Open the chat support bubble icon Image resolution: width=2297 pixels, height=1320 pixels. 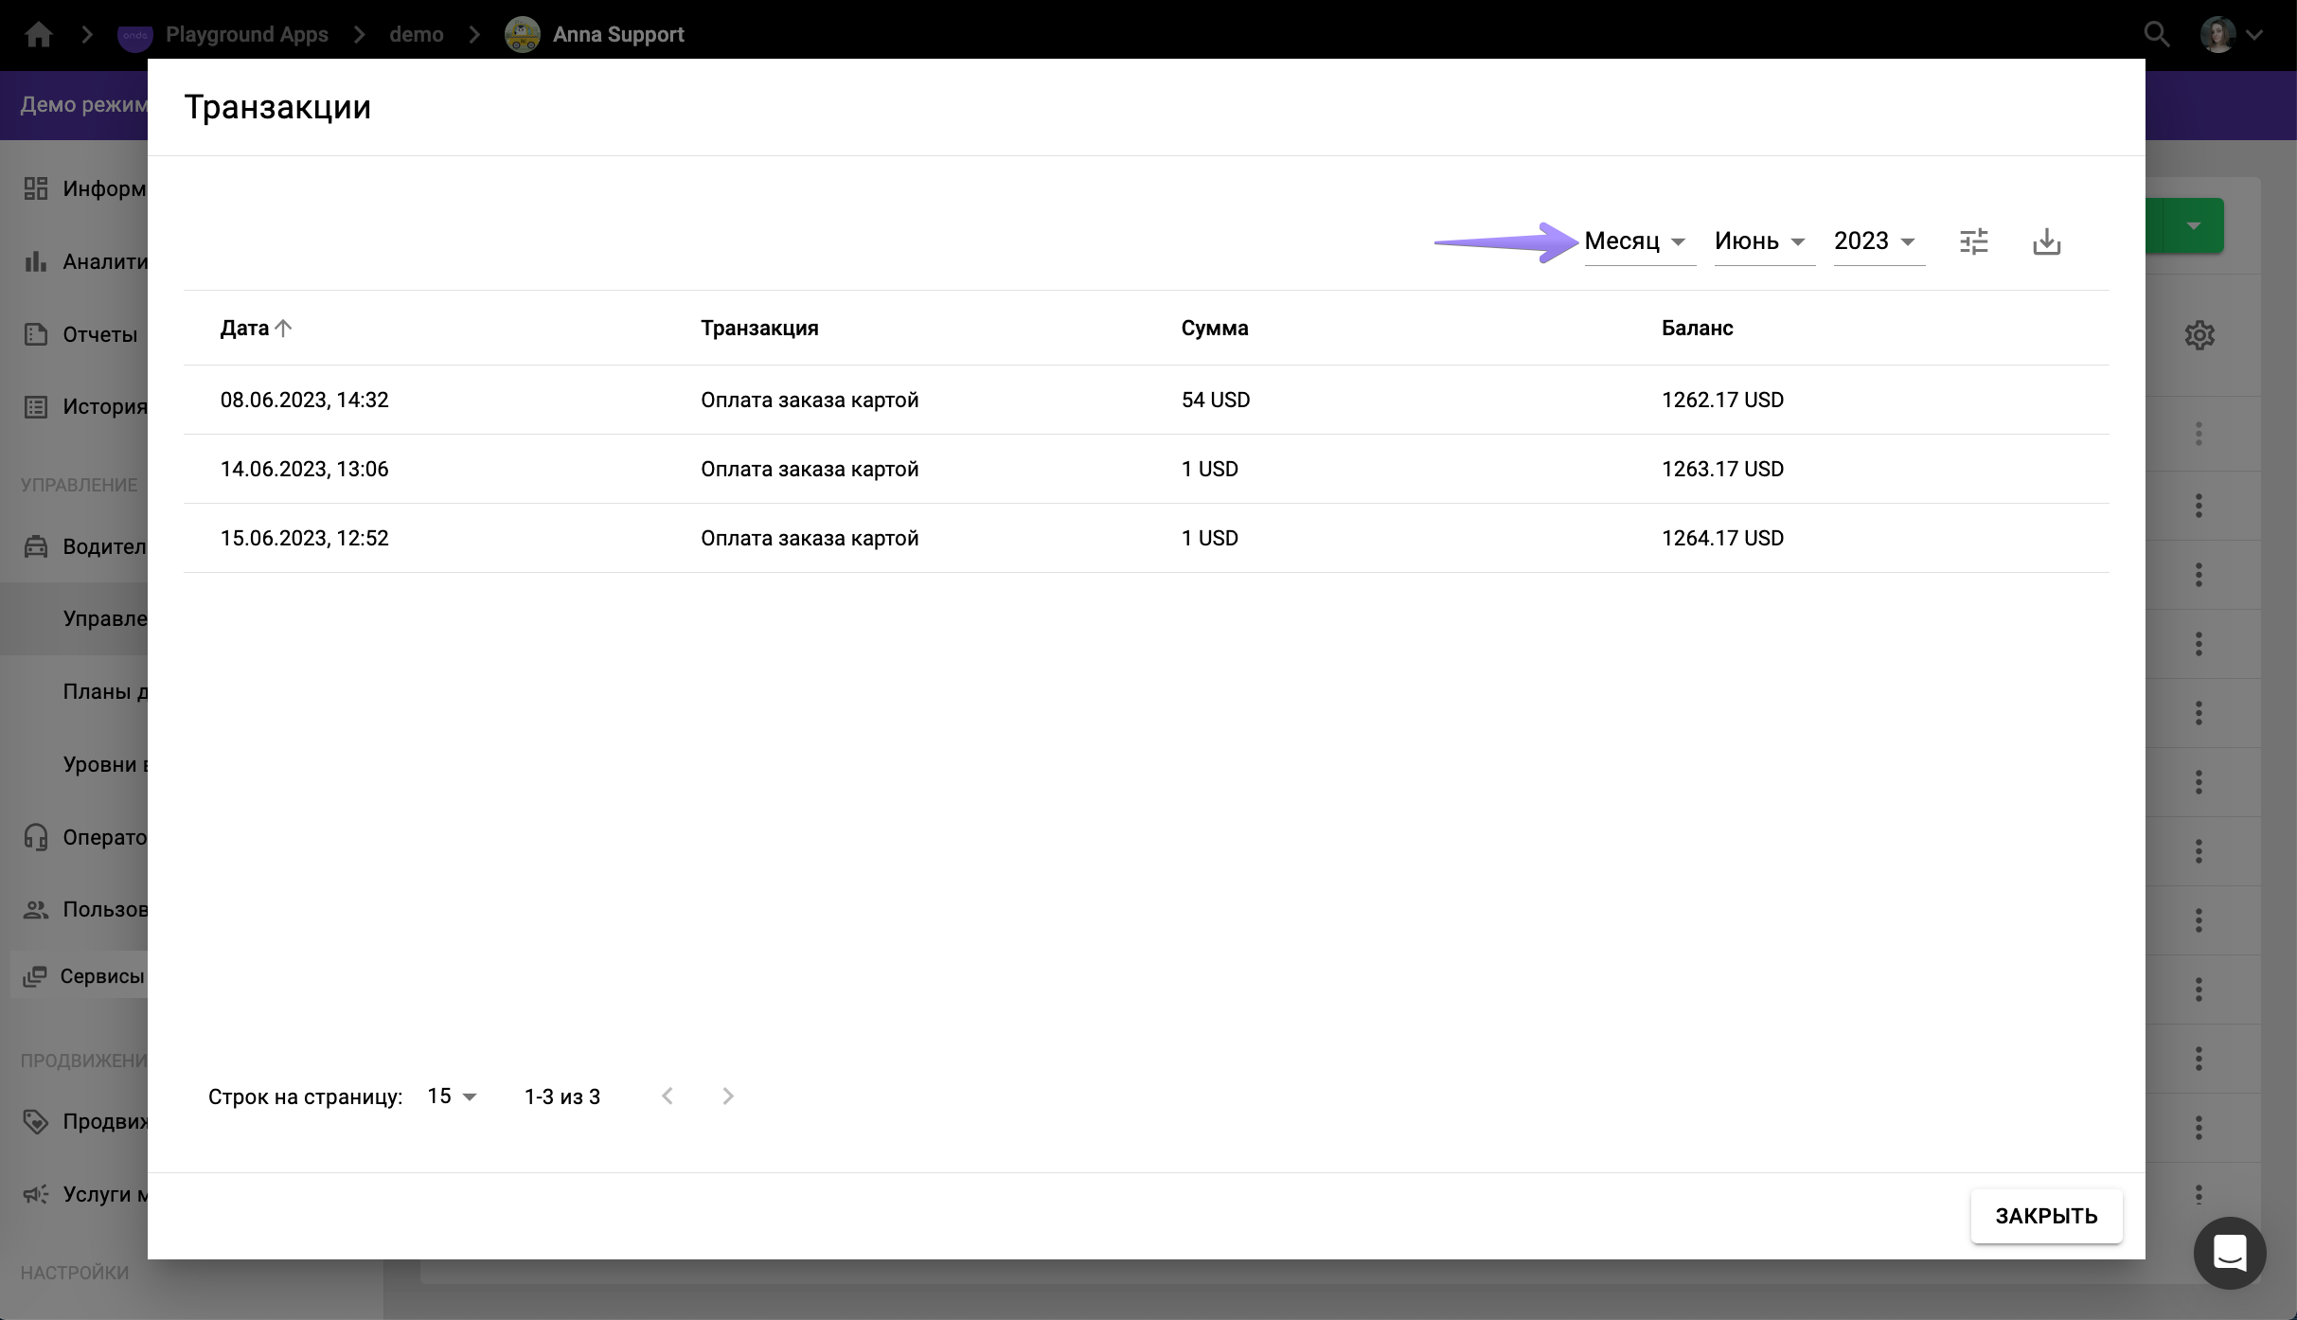[2229, 1253]
